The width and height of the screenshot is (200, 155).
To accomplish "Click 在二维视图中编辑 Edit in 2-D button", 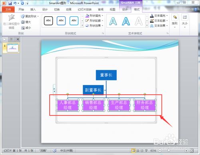I will (x=11, y=22).
